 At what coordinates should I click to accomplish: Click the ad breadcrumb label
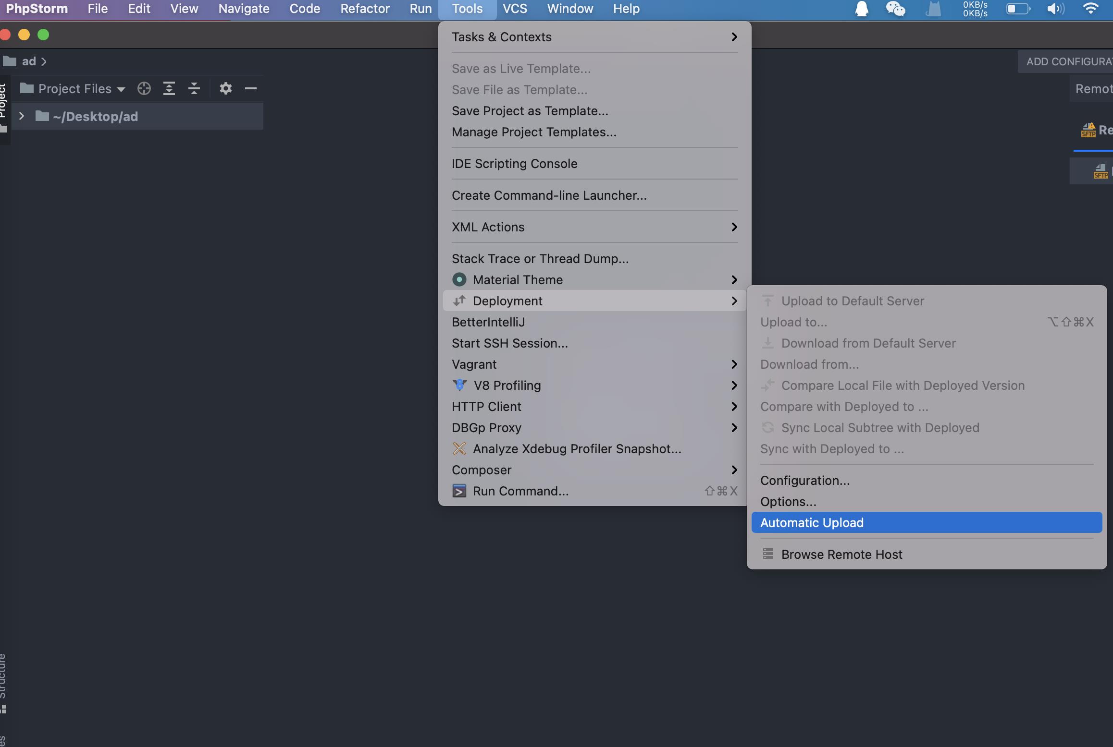coord(29,61)
